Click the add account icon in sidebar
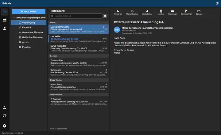This screenshot has height=135, width=221. pyautogui.click(x=5, y=107)
